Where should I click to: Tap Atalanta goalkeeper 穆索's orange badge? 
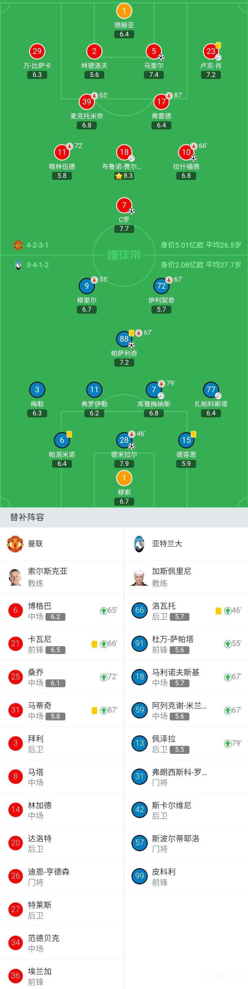click(x=124, y=478)
